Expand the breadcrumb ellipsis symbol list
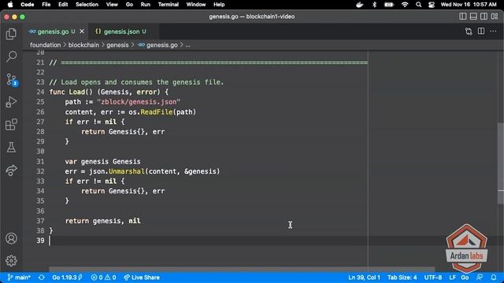This screenshot has height=283, width=504. coord(187,45)
